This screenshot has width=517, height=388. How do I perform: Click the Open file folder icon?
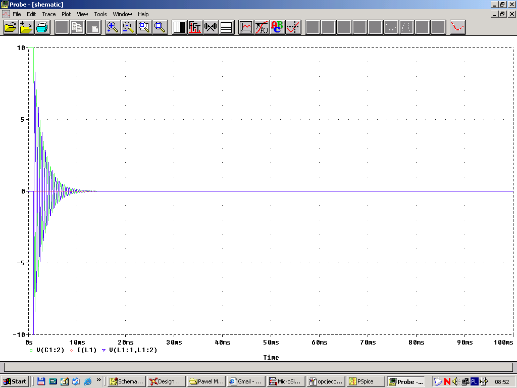tap(10, 27)
